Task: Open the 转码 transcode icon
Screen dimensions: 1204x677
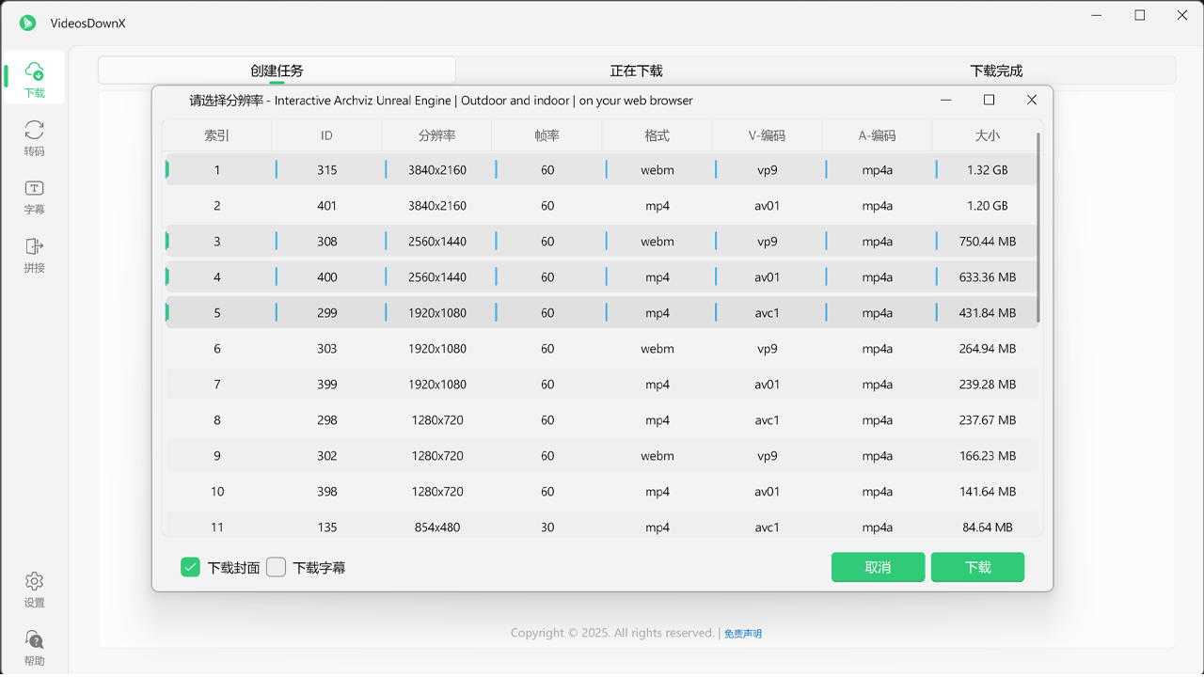Action: [x=34, y=130]
